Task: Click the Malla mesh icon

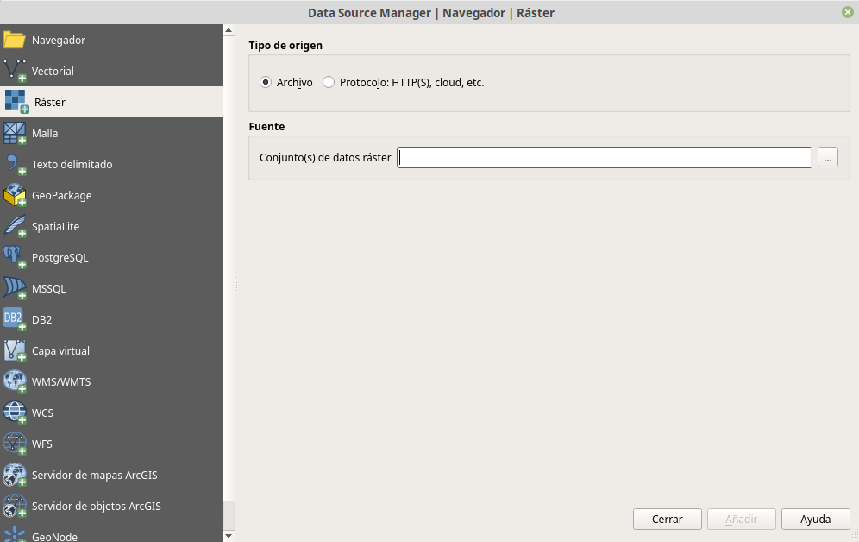Action: [x=15, y=134]
